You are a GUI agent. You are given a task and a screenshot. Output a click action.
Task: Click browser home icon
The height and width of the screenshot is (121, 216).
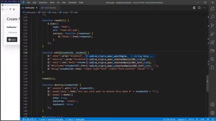point(14,9)
